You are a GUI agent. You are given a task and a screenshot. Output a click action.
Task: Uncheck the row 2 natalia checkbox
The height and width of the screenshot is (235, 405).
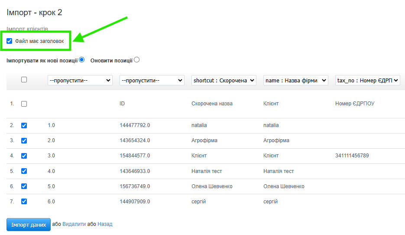24,125
